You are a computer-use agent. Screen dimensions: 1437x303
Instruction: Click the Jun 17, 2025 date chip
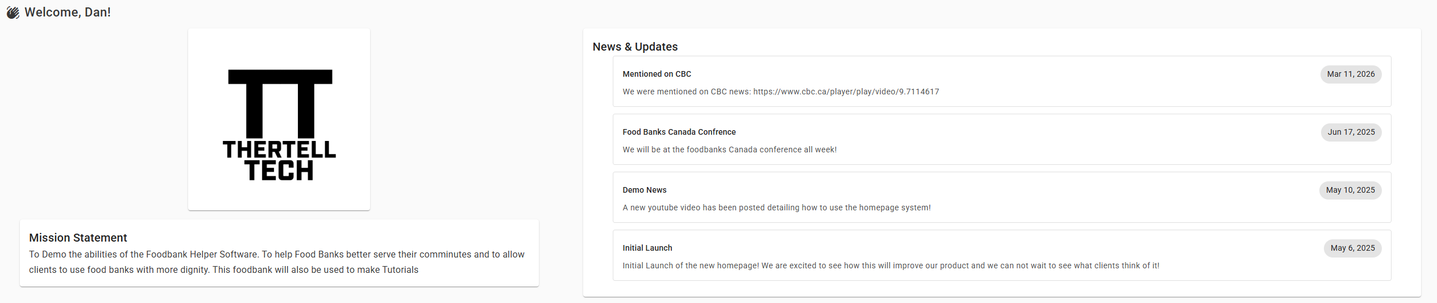coord(1351,132)
